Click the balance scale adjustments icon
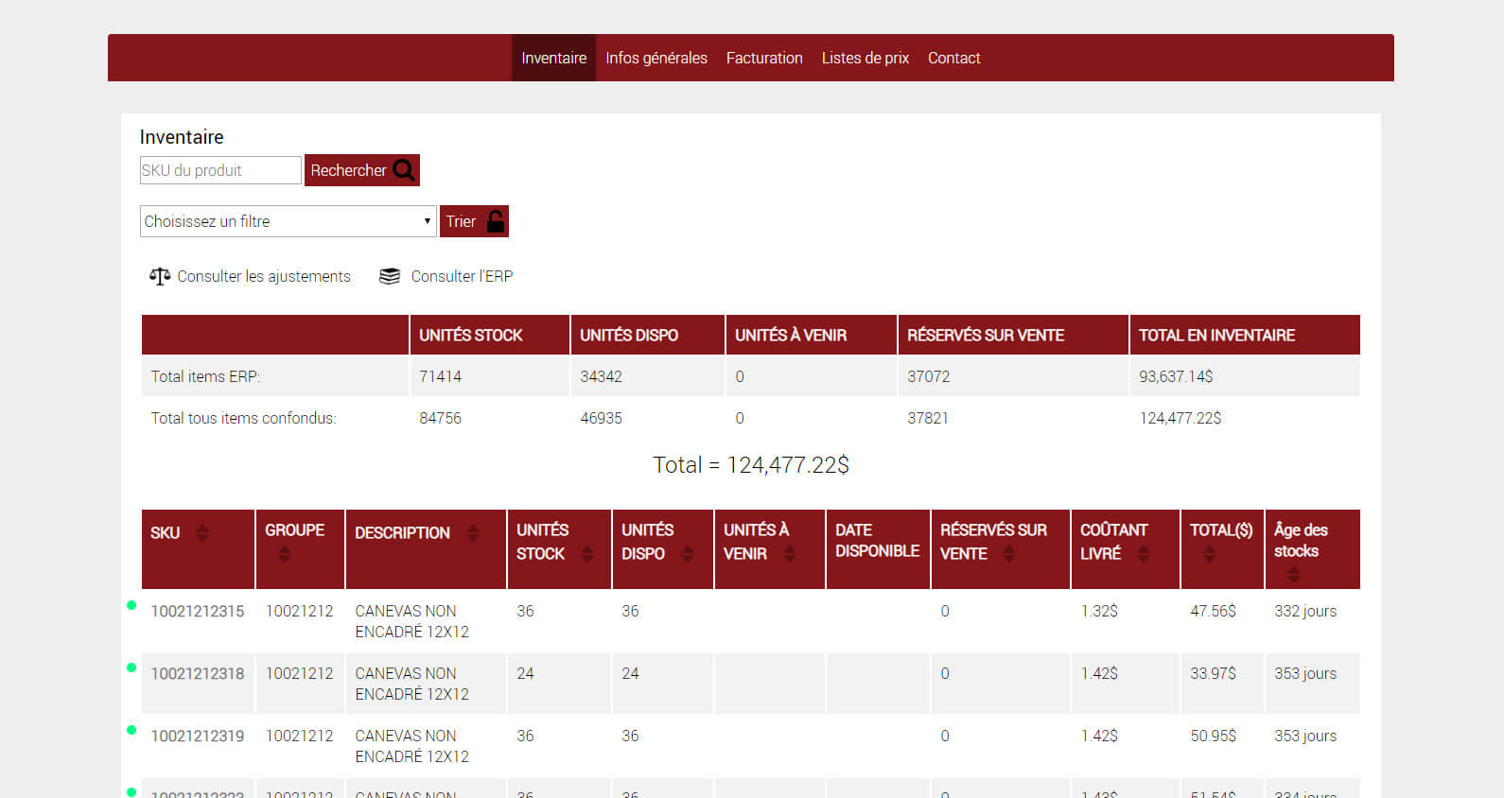The image size is (1504, 798). [159, 276]
